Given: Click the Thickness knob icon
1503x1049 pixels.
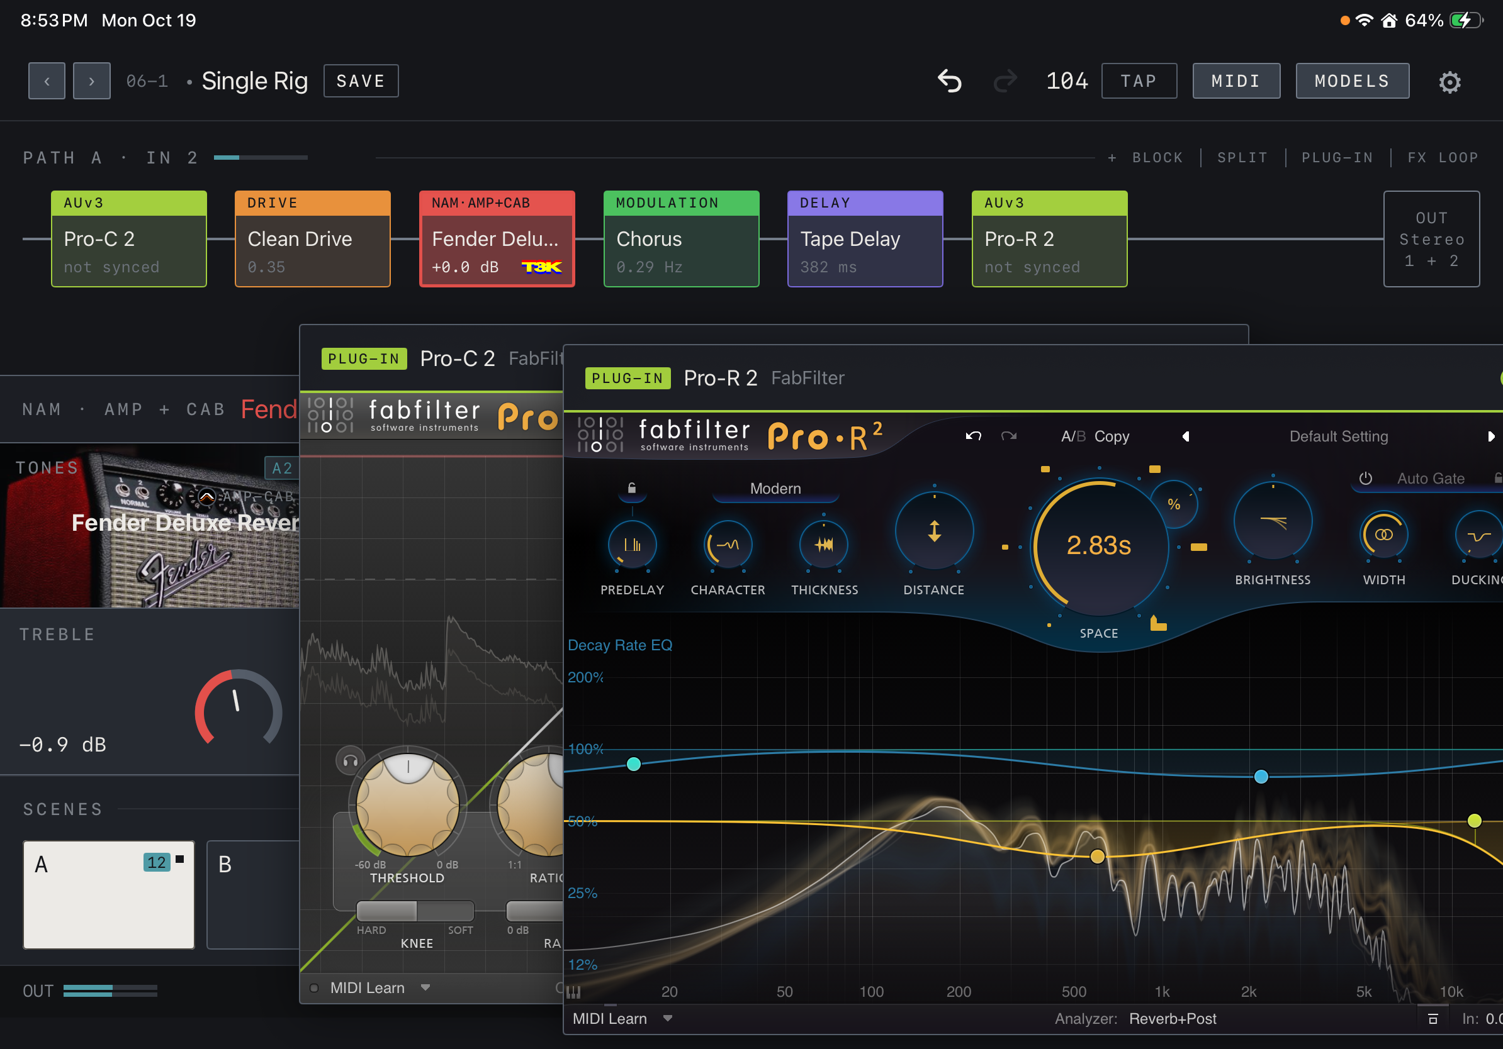Looking at the screenshot, I should [824, 545].
